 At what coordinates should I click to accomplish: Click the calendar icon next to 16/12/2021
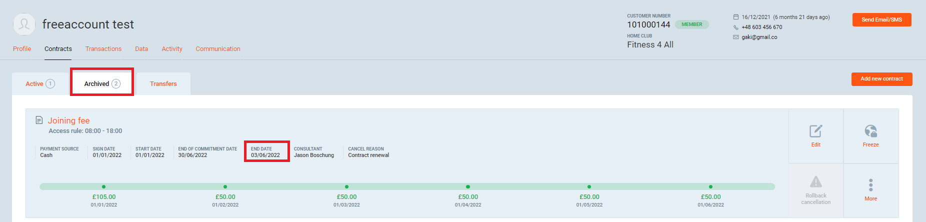pos(735,17)
